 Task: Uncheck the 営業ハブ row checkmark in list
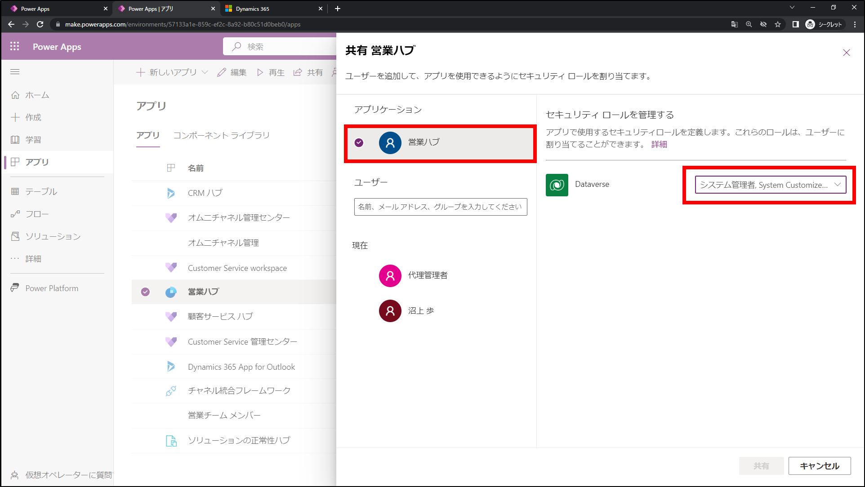[145, 292]
